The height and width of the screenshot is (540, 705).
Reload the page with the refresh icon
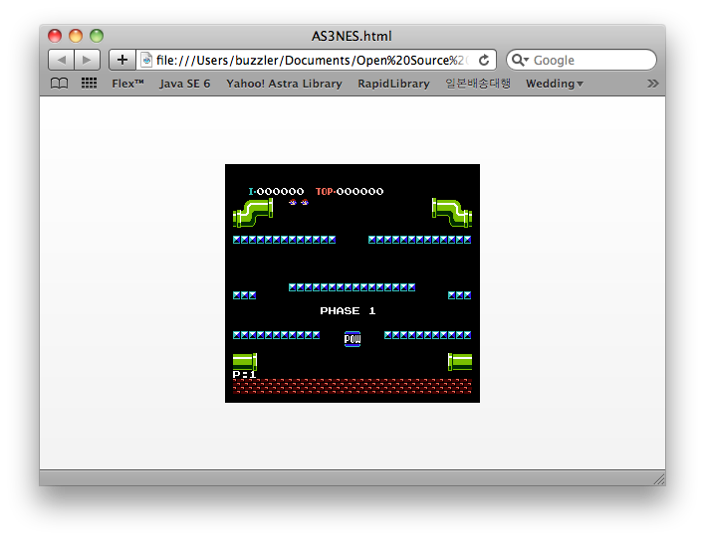(484, 60)
